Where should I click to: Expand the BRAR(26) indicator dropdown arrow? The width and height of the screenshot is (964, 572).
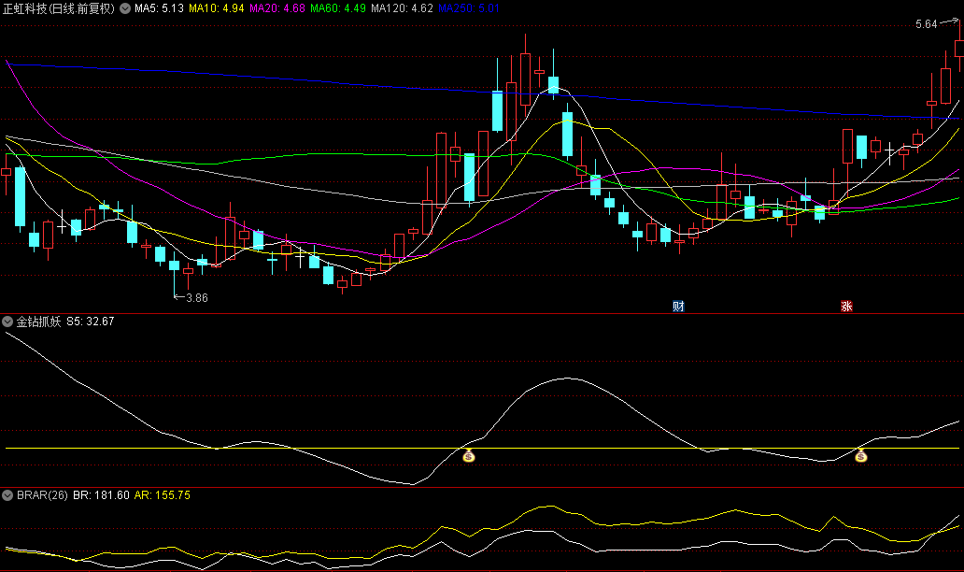click(x=9, y=494)
